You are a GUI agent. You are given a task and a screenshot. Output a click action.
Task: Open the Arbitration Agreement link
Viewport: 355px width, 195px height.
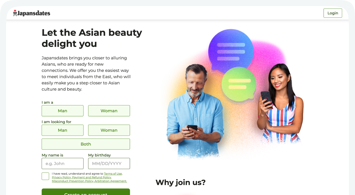[110, 181]
